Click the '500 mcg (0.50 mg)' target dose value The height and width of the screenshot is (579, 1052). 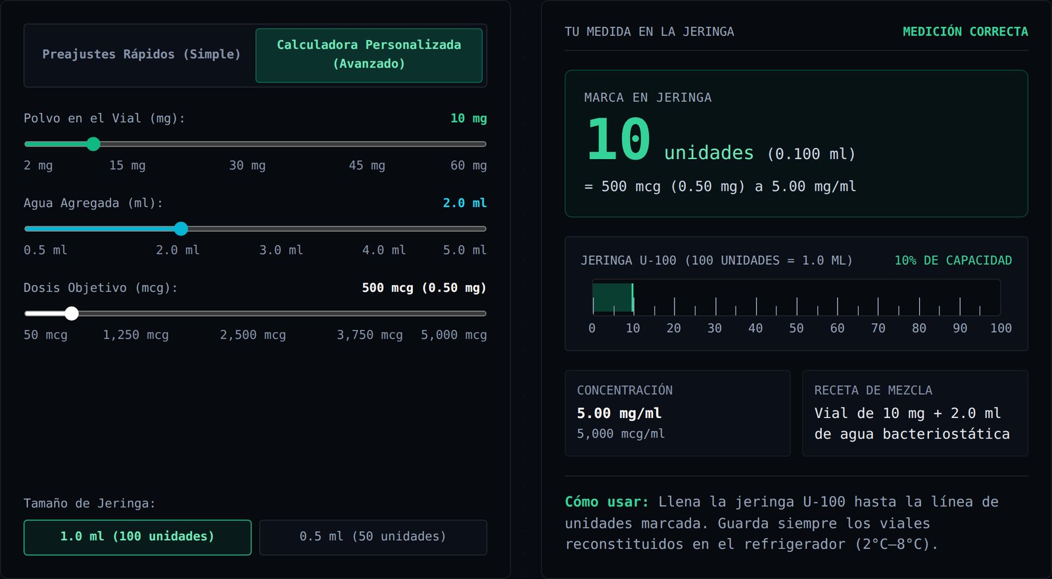[424, 288]
